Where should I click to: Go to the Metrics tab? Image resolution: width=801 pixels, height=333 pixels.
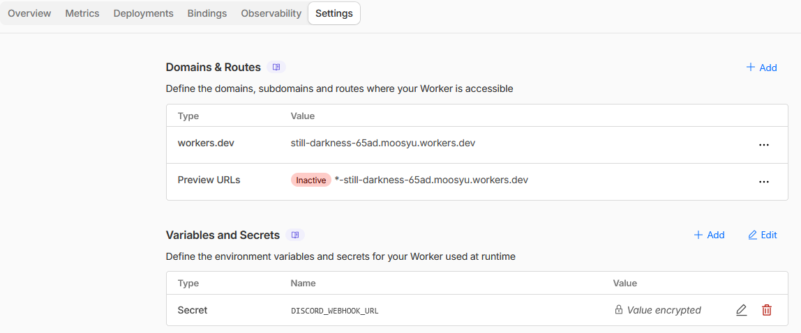coord(82,13)
